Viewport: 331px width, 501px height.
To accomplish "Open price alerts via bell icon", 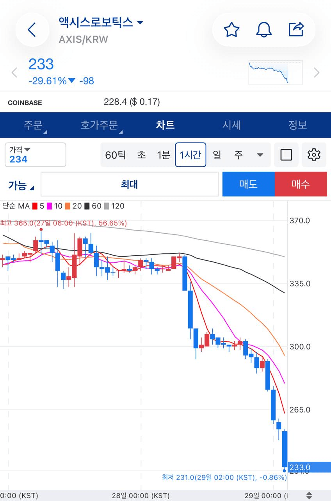I will 264,30.
